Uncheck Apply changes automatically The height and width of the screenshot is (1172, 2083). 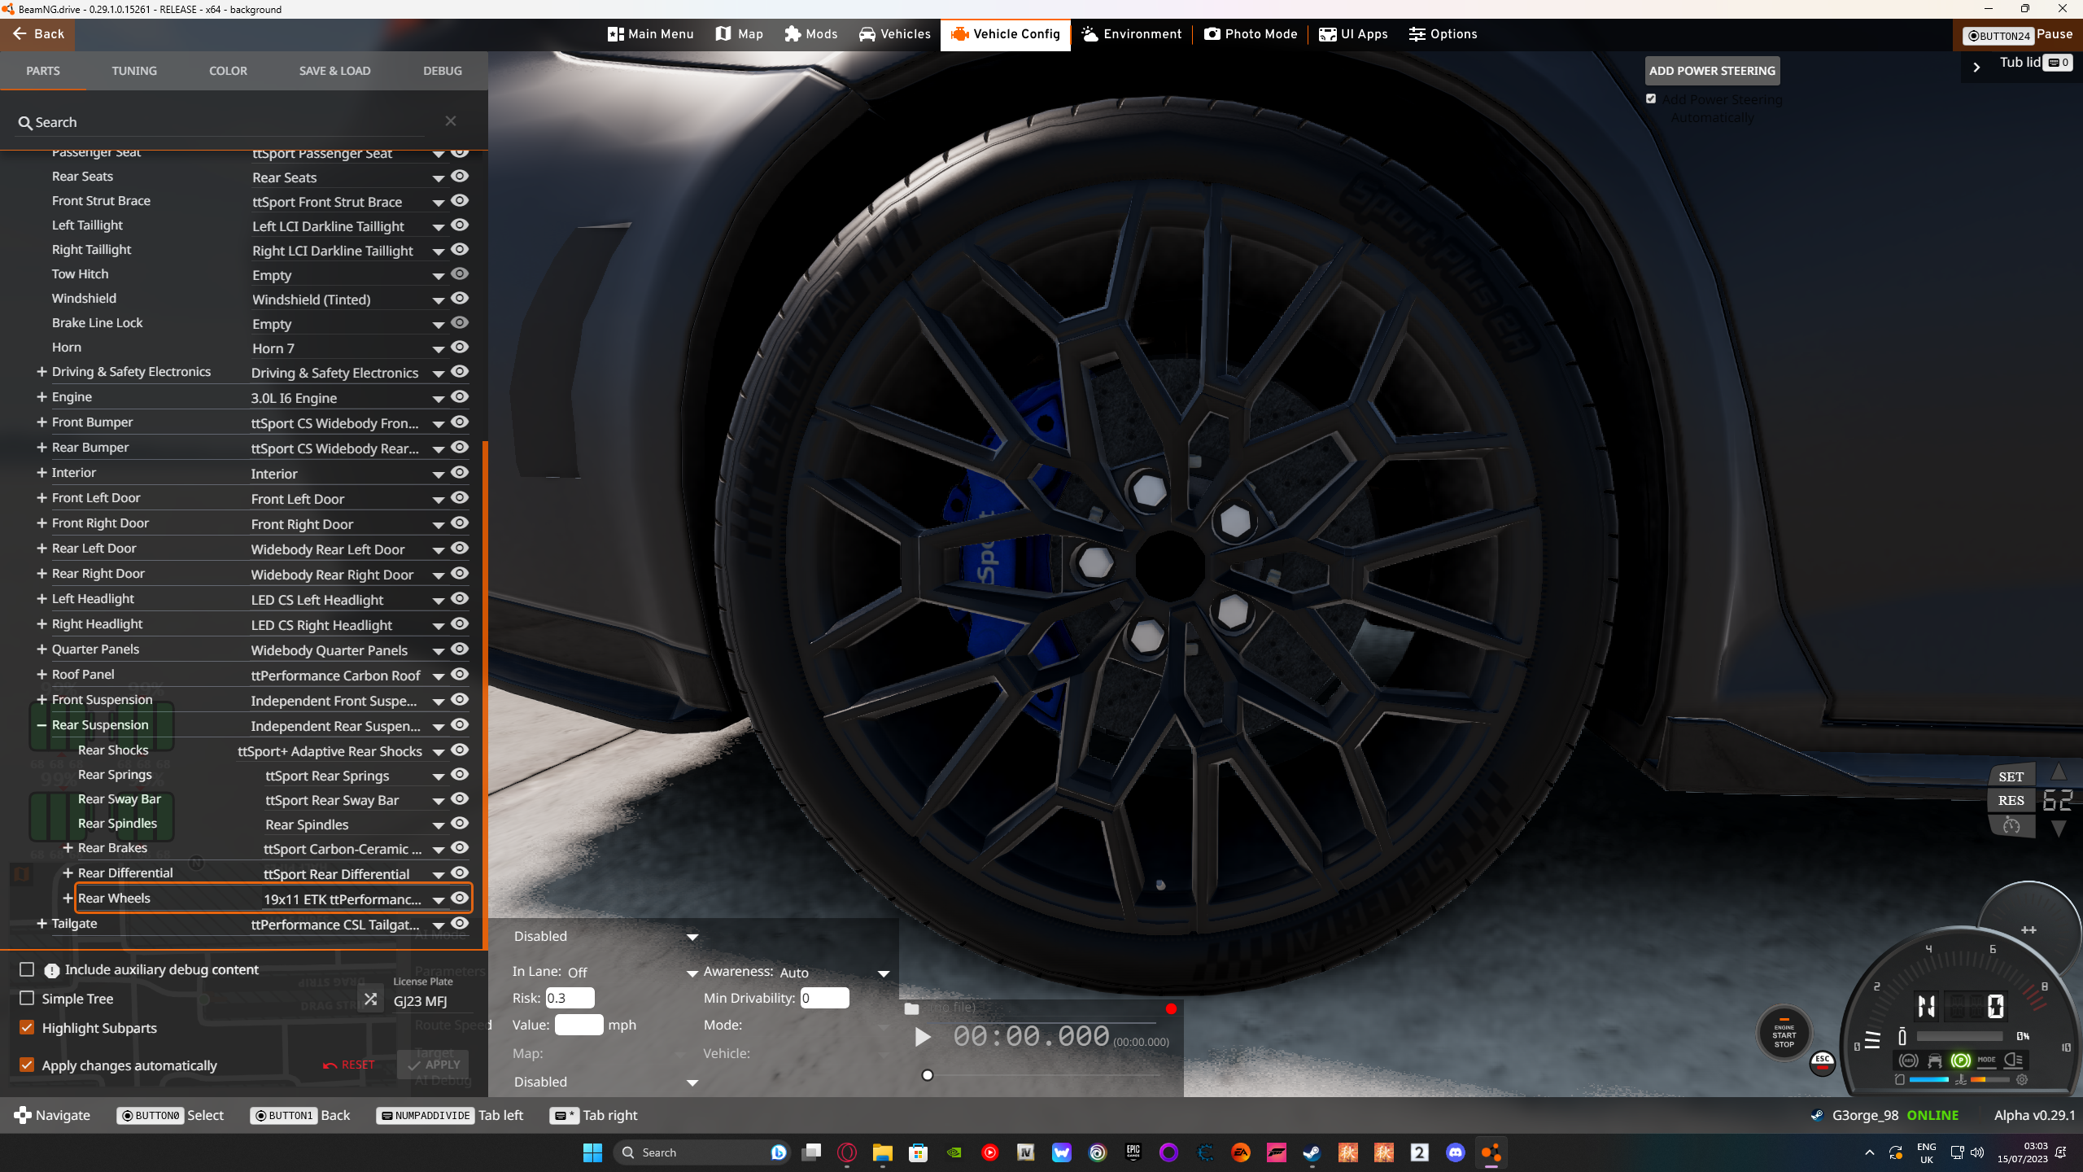click(27, 1065)
